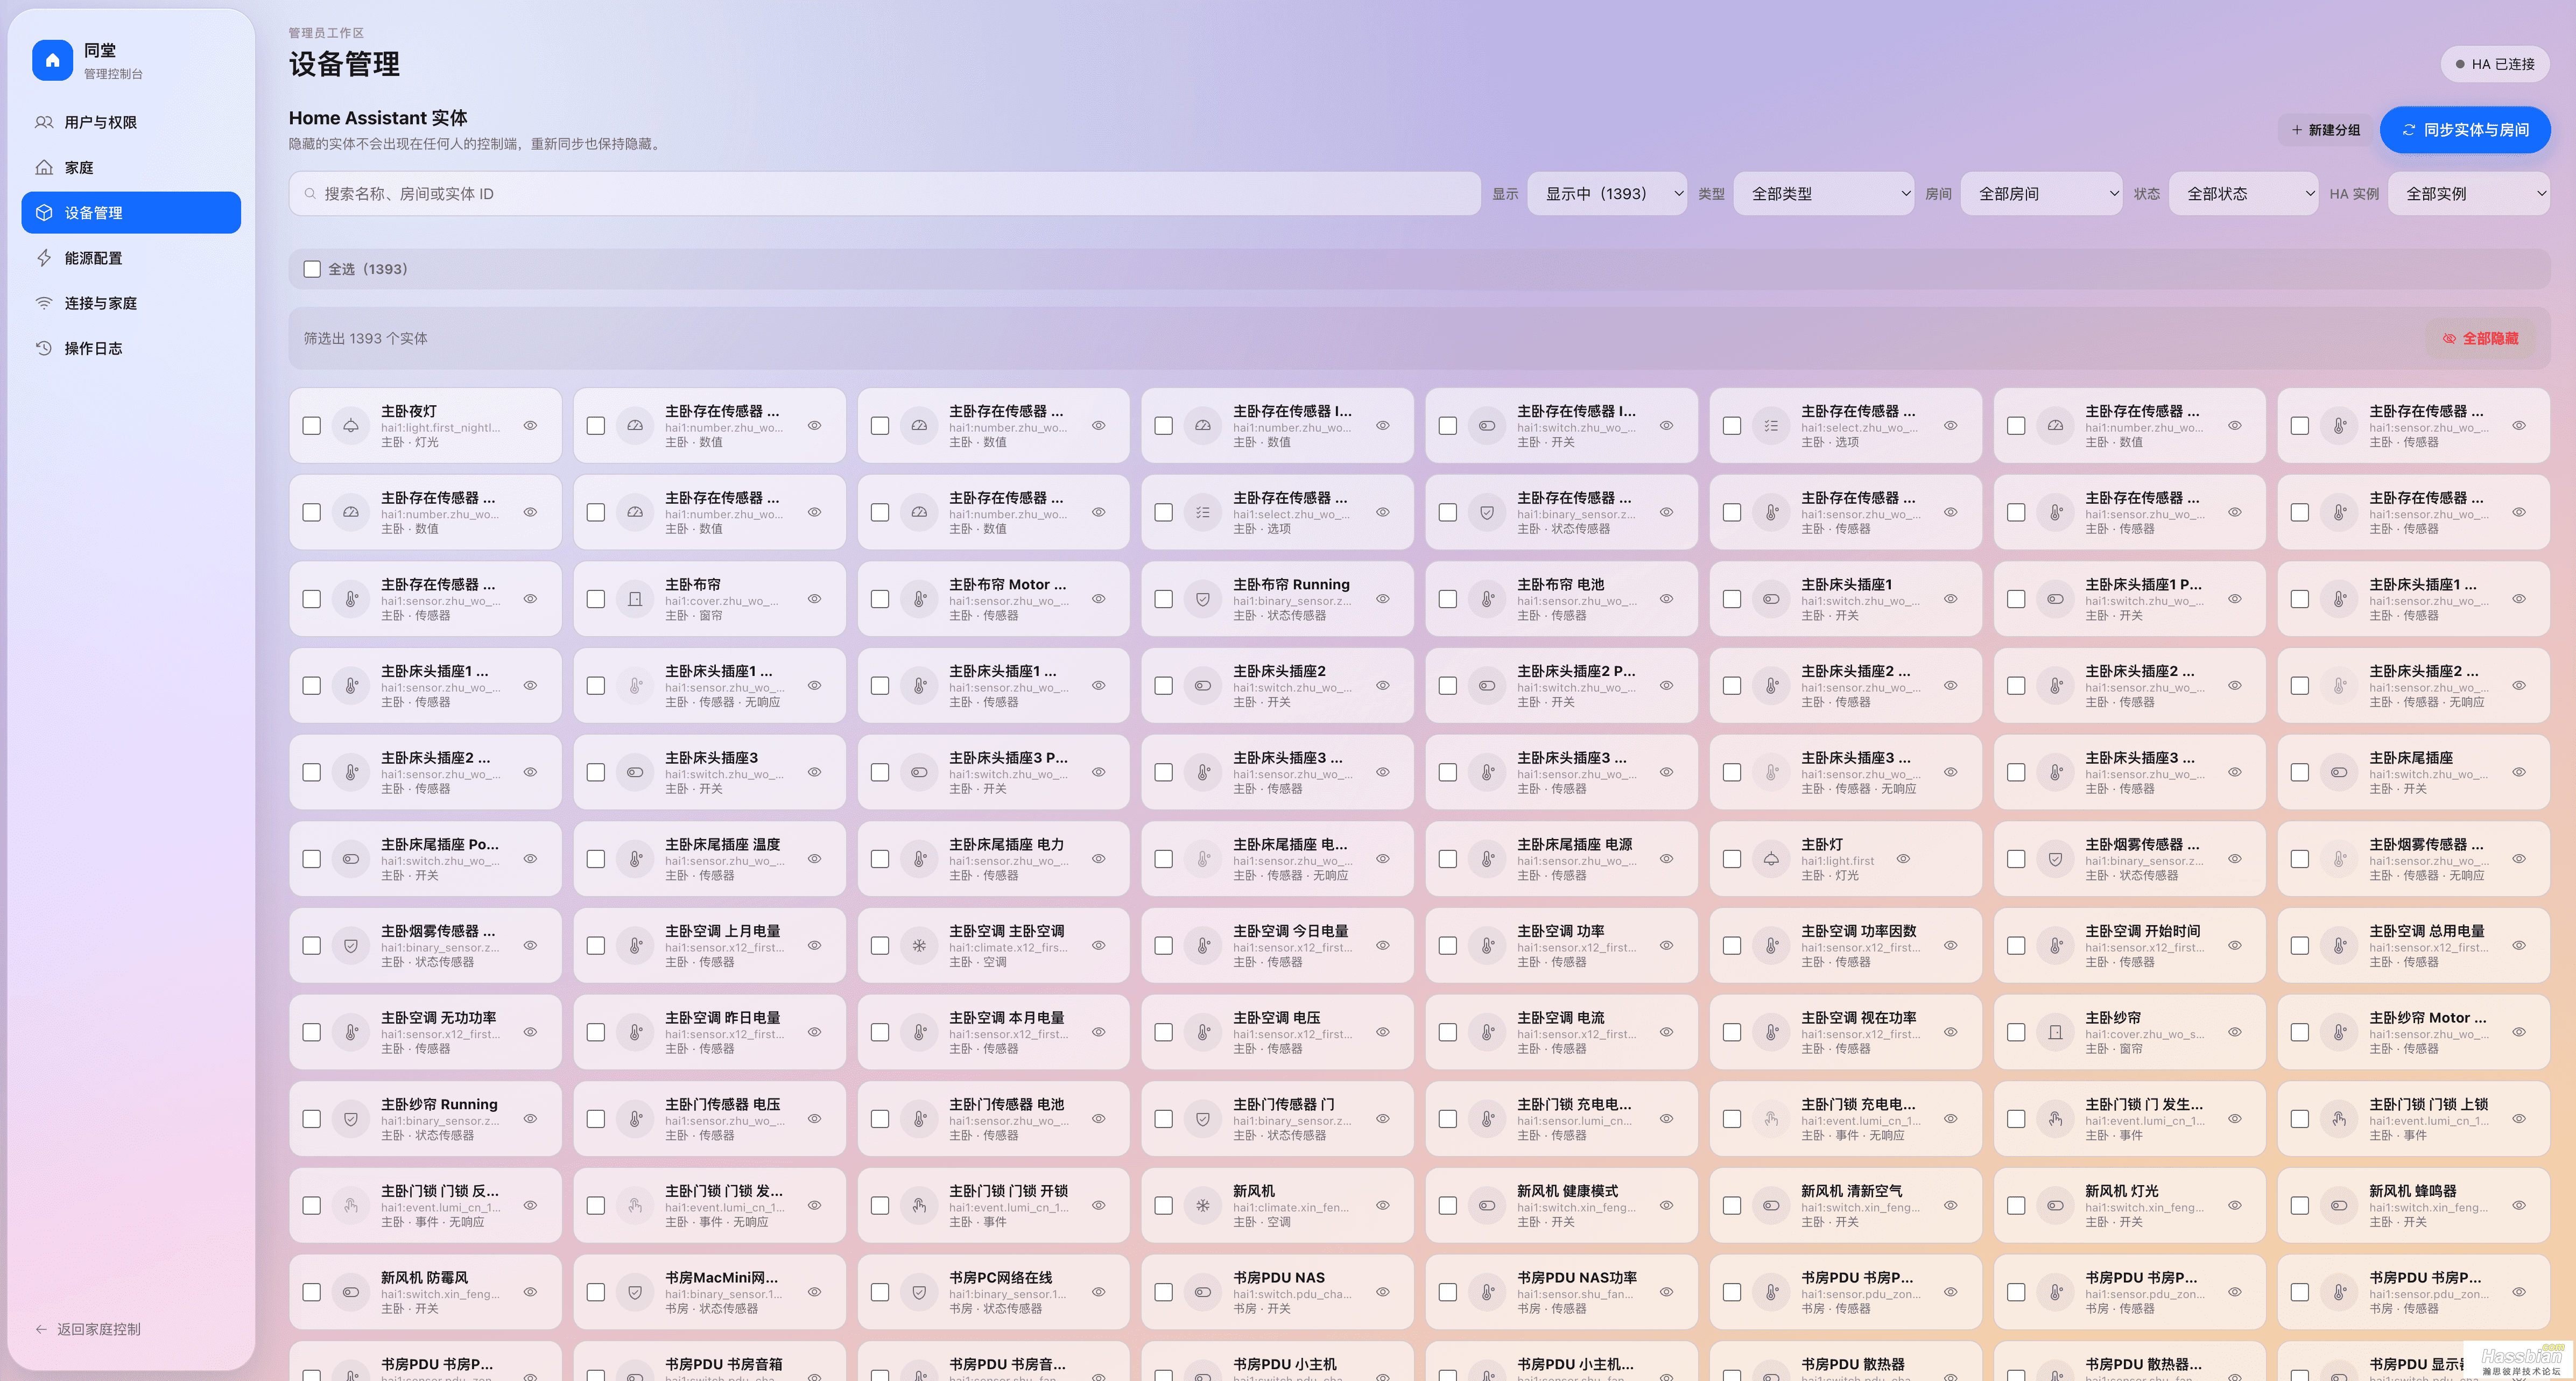
Task: Toggle visibility of 新风机 蜂鸣器
Action: (x=2519, y=1206)
